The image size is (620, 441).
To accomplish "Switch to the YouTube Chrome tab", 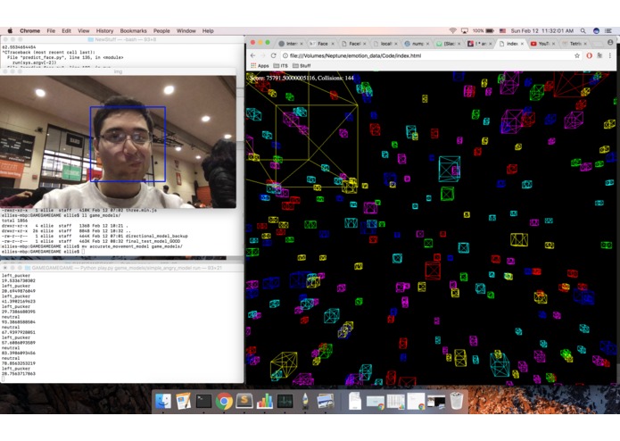I will (x=541, y=44).
